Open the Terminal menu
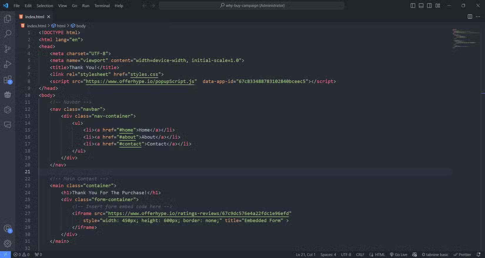485x258 pixels. [102, 6]
